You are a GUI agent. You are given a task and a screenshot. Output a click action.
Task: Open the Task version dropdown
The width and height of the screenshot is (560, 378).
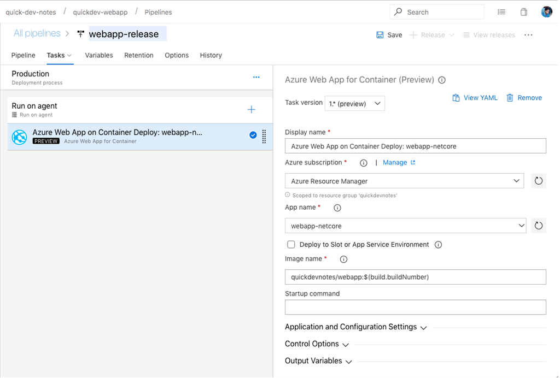pyautogui.click(x=354, y=103)
